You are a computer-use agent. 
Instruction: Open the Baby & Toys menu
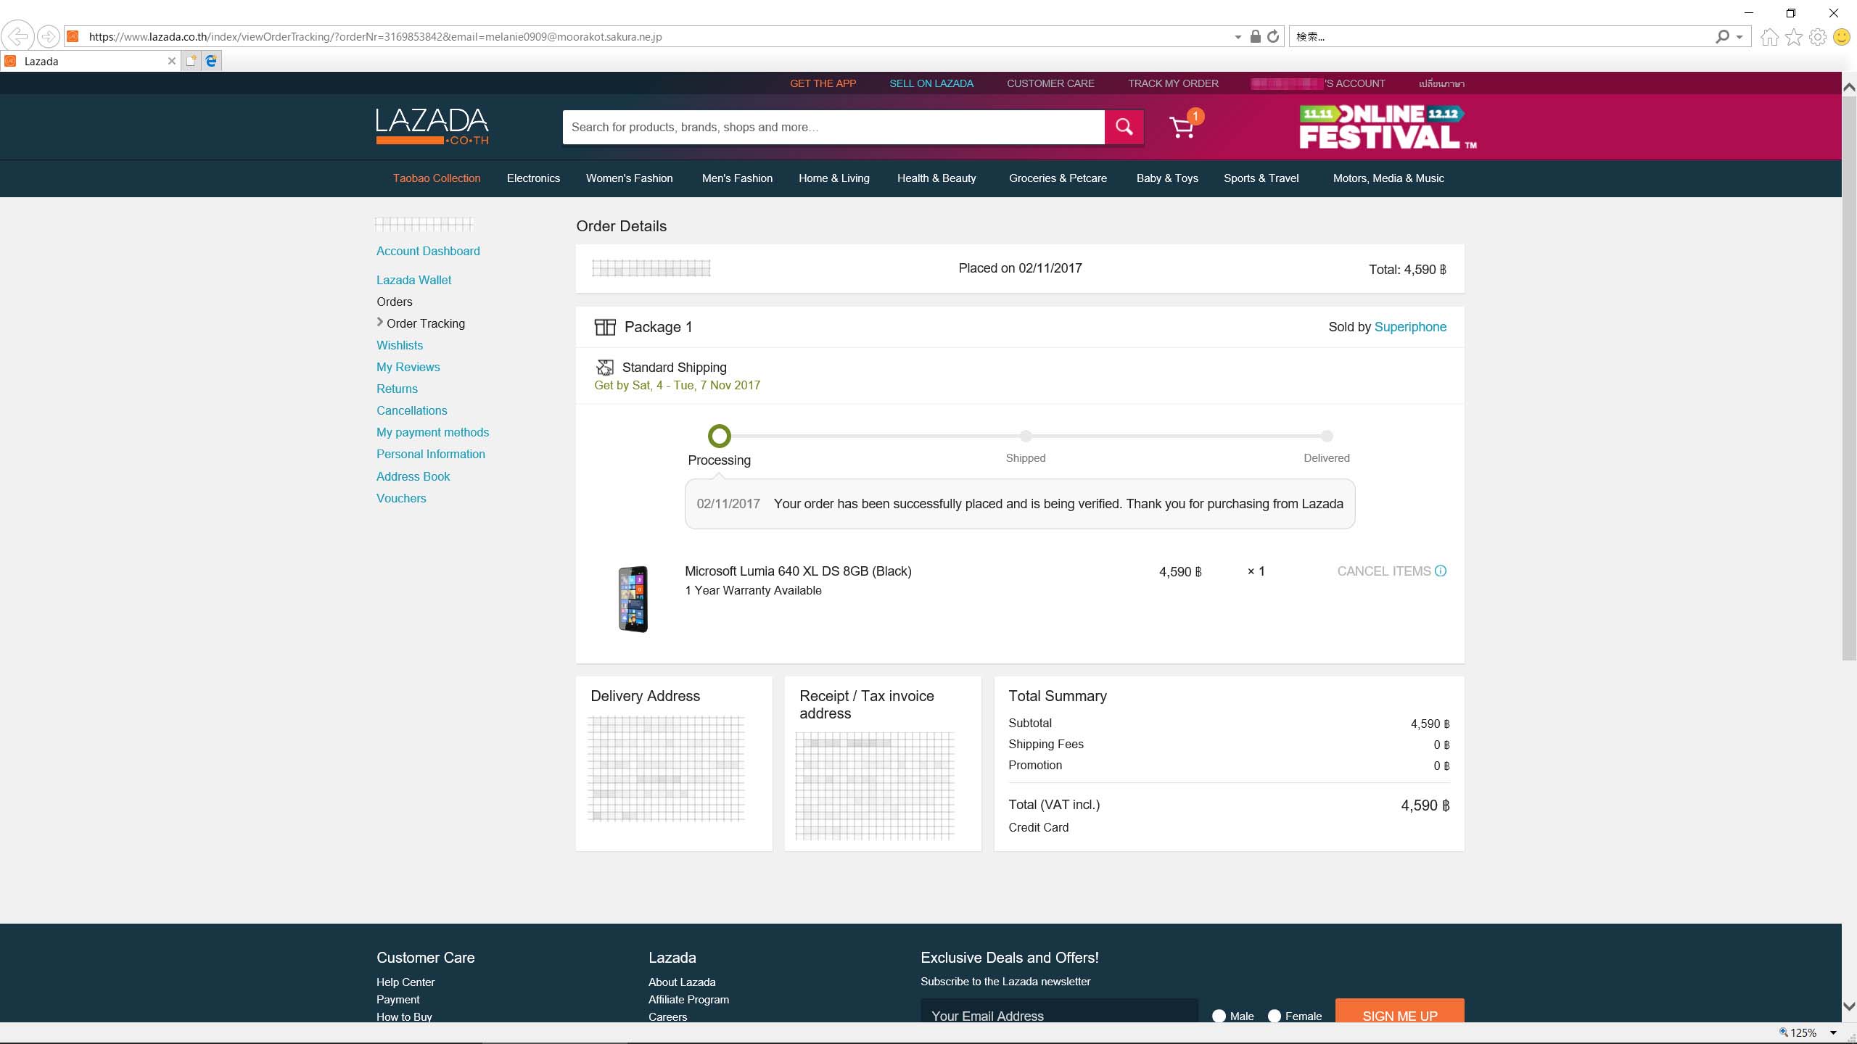[x=1167, y=178]
